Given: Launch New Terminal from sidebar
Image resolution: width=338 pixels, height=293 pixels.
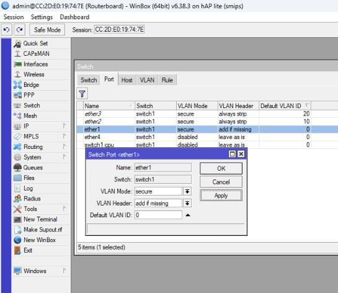Looking at the screenshot, I should (x=40, y=219).
